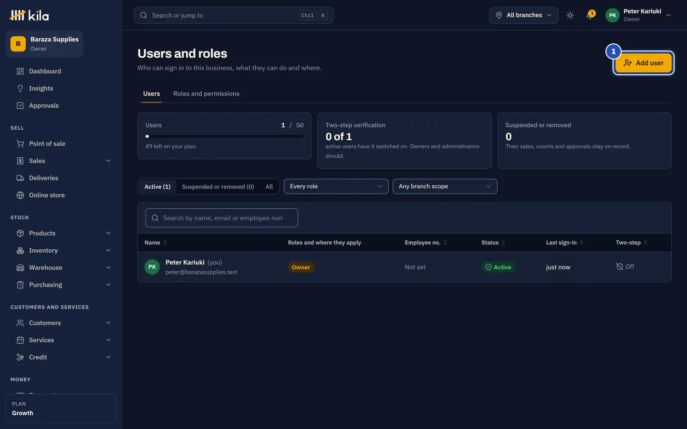
Task: Sort table by Last sign-in column
Action: tap(565, 243)
